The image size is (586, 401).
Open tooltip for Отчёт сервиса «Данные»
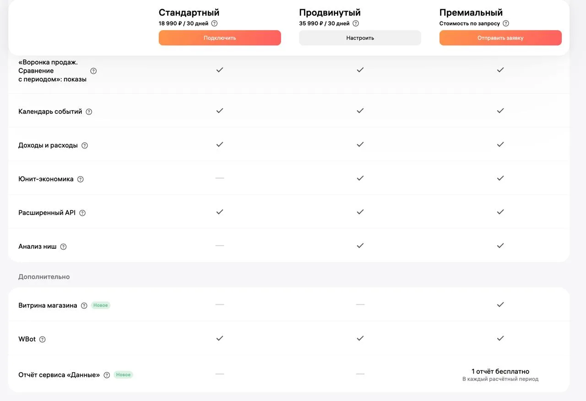tap(107, 375)
